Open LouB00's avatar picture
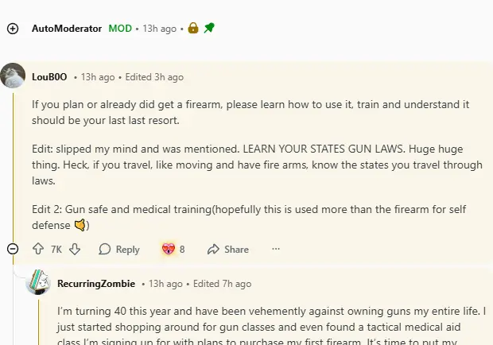This screenshot has height=345, width=493. [x=13, y=76]
